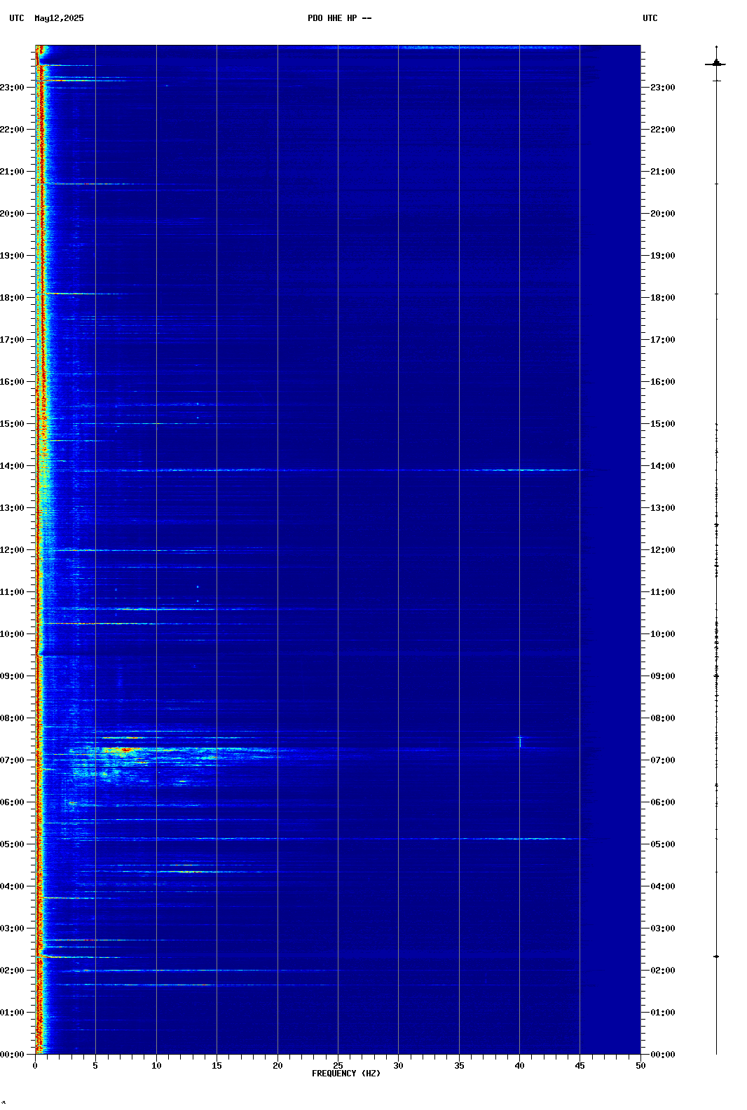Select the 14:00 label on right axis

click(663, 466)
